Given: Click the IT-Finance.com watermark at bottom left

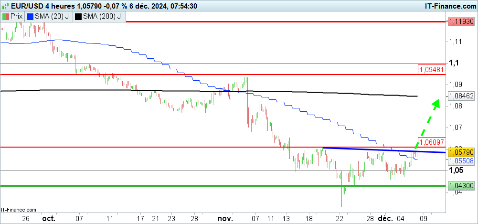Looking at the screenshot, I should click(19, 210).
